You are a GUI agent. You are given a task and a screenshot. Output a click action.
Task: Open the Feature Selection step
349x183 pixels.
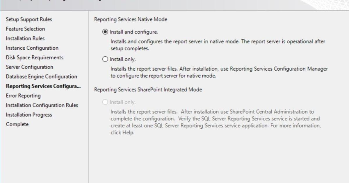pyautogui.click(x=25, y=29)
